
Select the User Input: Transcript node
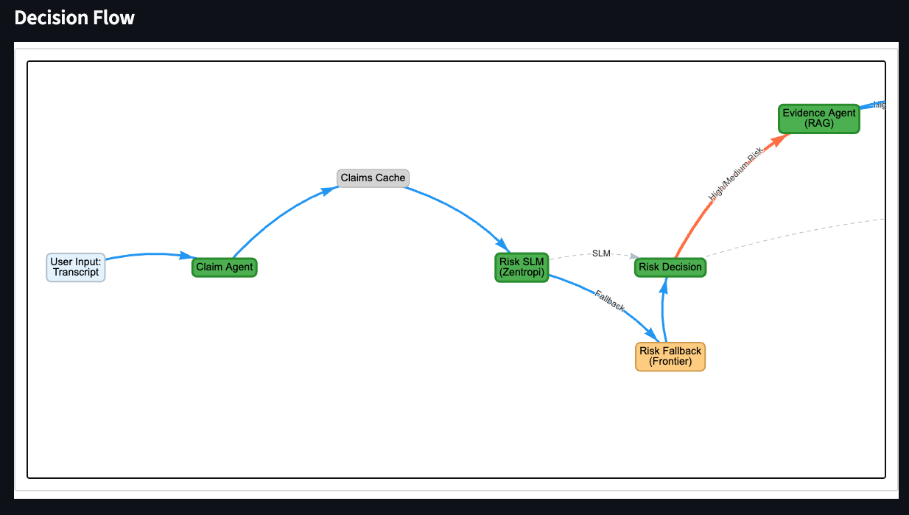click(76, 267)
